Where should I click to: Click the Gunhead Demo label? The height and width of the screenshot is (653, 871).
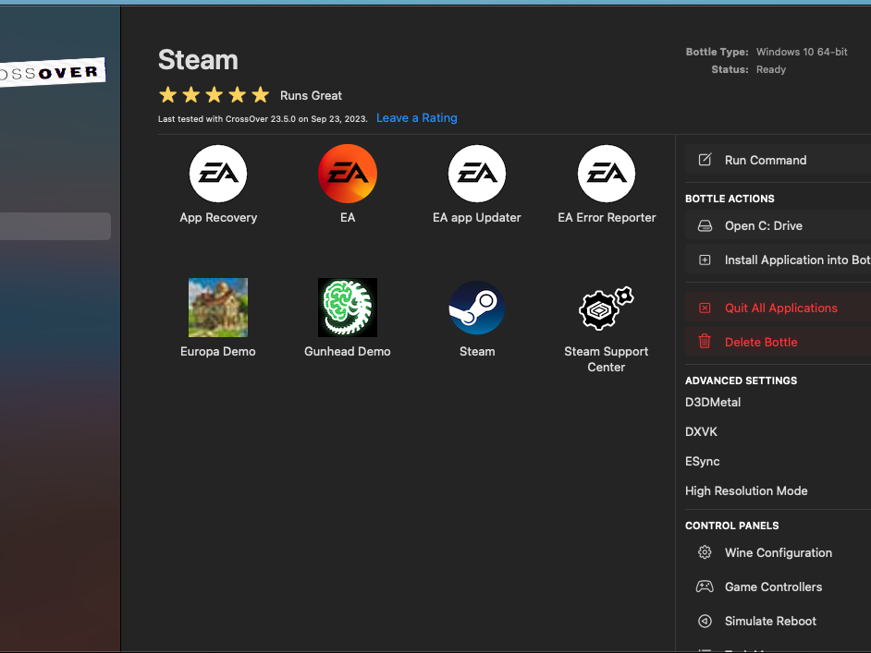pos(347,351)
